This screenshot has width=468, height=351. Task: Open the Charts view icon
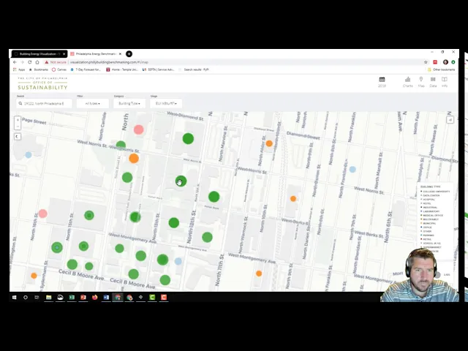(407, 82)
